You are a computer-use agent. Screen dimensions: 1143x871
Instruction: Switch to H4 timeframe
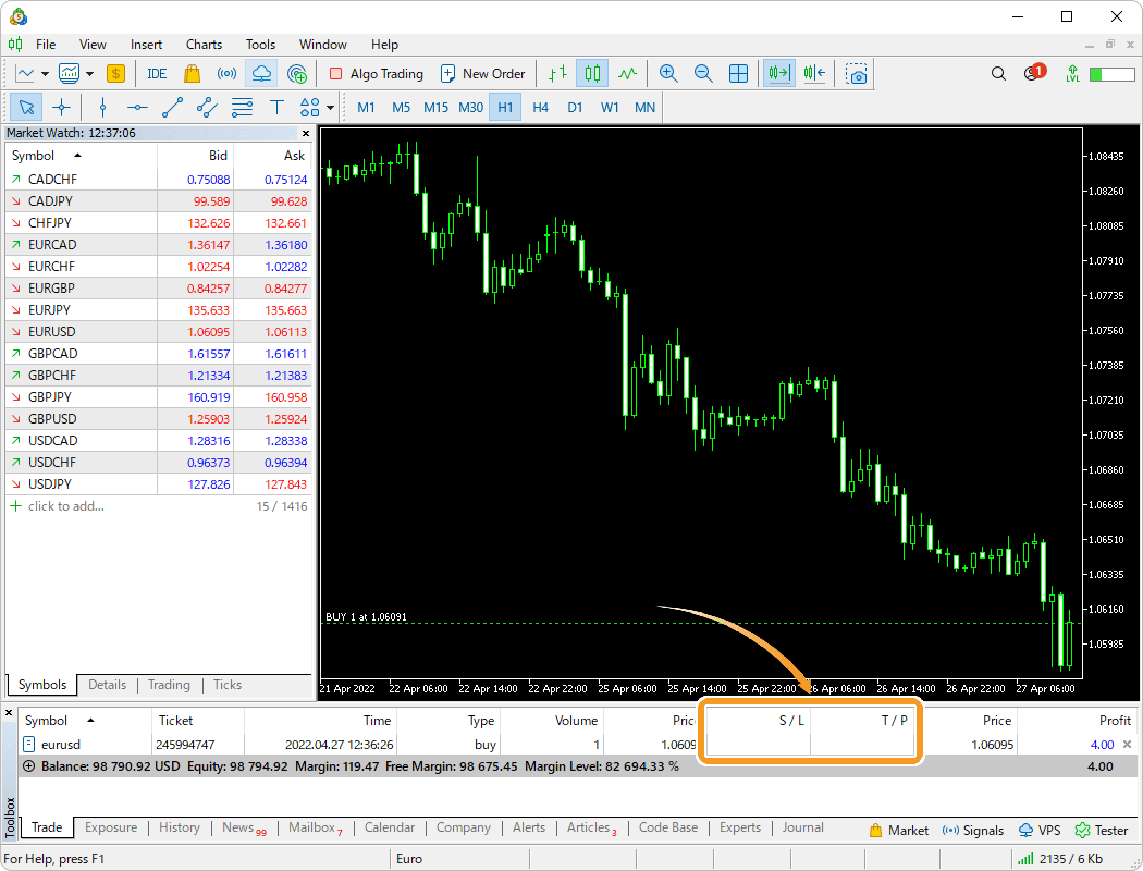coord(539,107)
